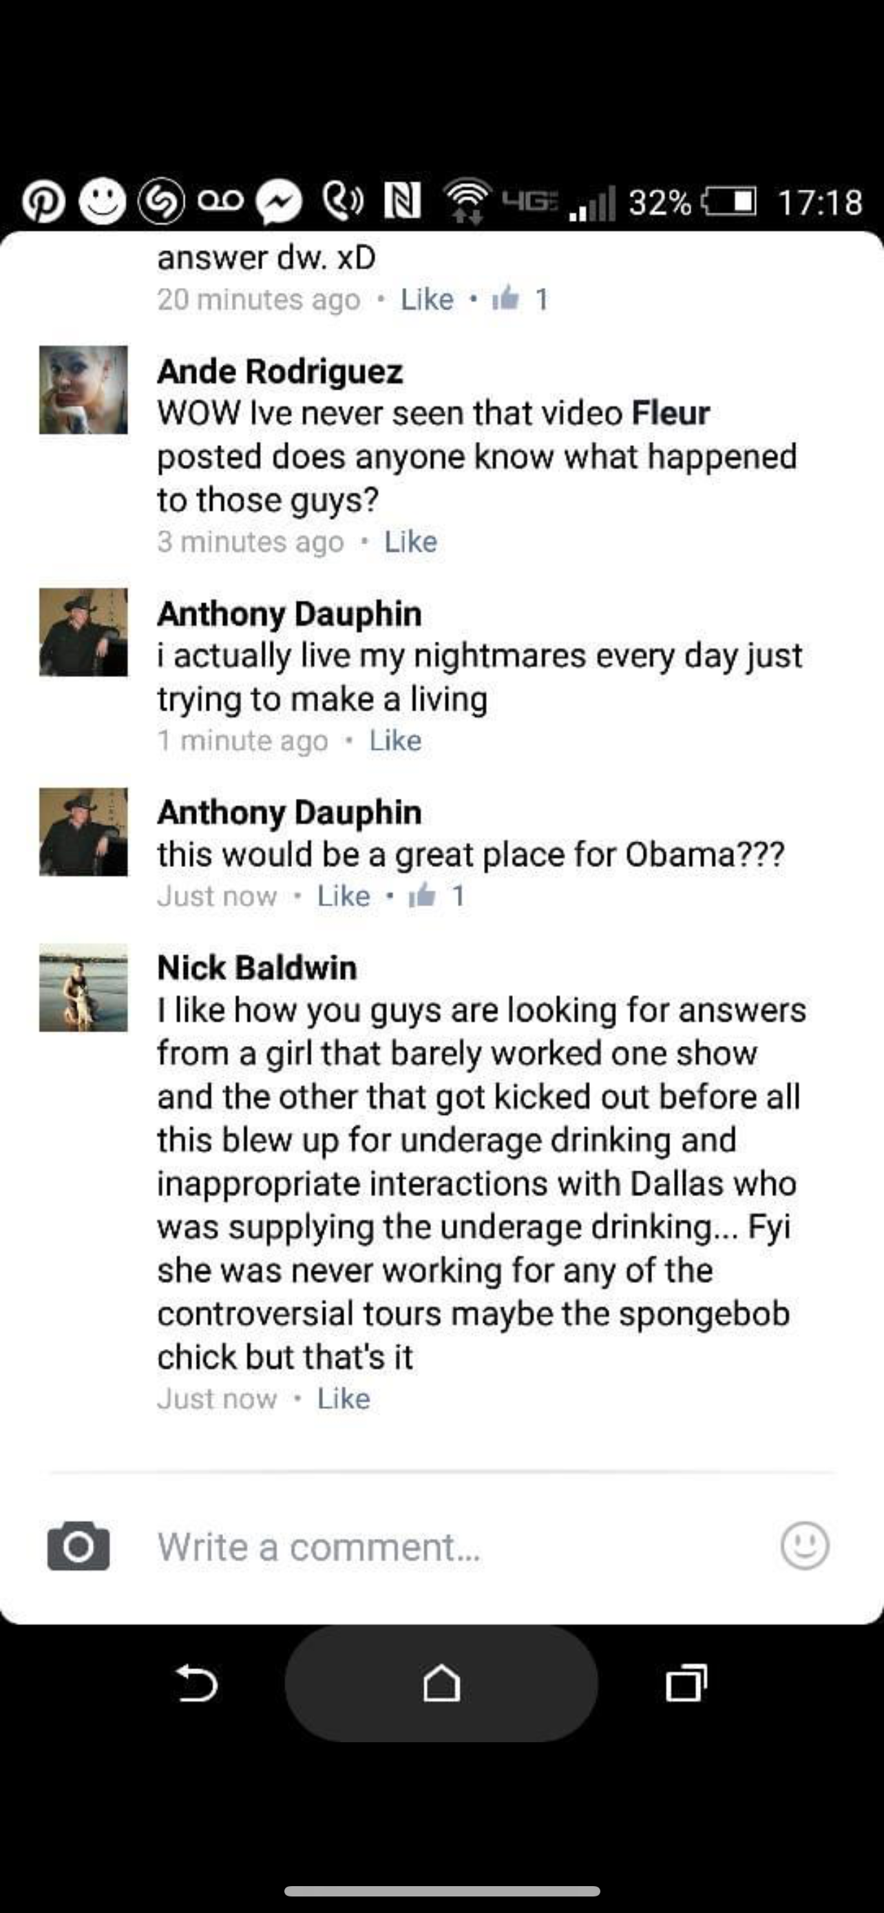884x1913 pixels.
Task: Open the emoji picker smiley icon
Action: [x=805, y=1545]
